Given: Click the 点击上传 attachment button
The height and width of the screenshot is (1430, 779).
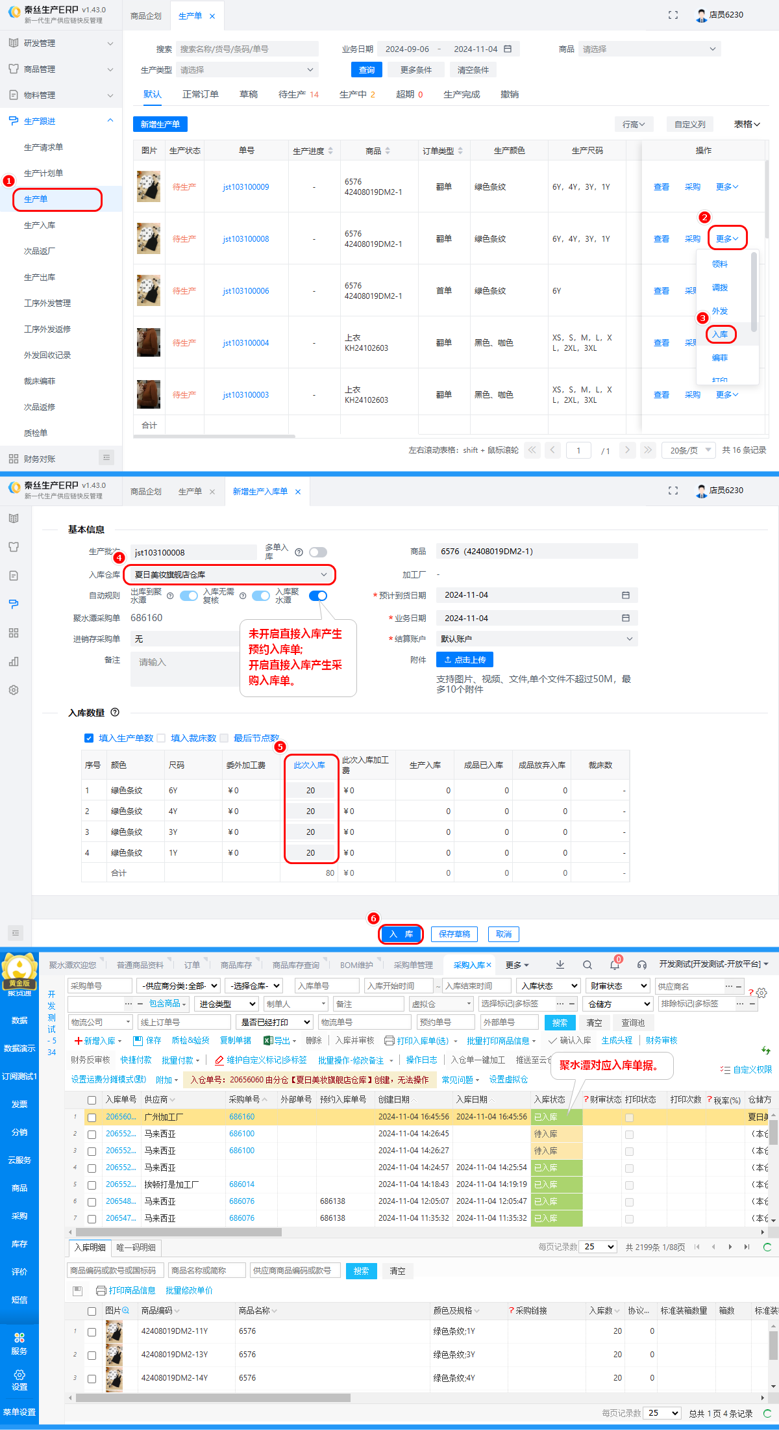Looking at the screenshot, I should [465, 659].
